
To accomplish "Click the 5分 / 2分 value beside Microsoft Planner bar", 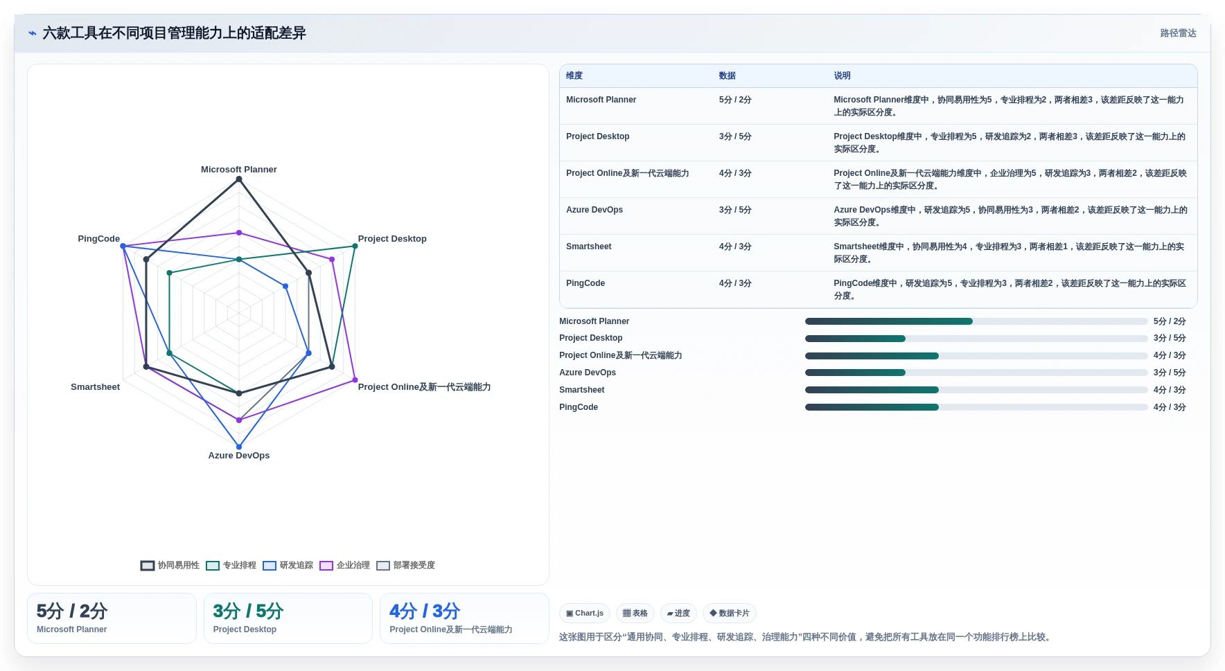I will click(x=1170, y=321).
